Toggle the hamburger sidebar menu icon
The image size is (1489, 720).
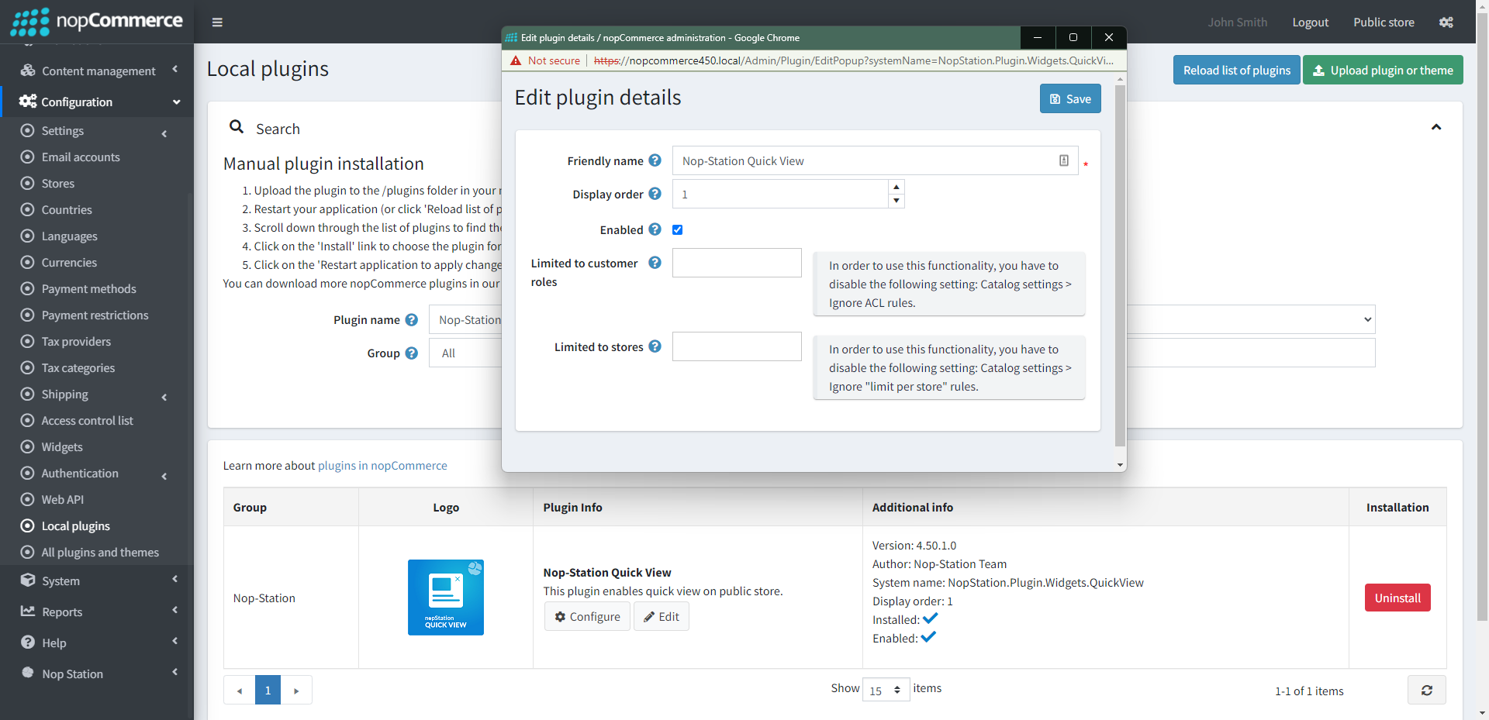[217, 22]
